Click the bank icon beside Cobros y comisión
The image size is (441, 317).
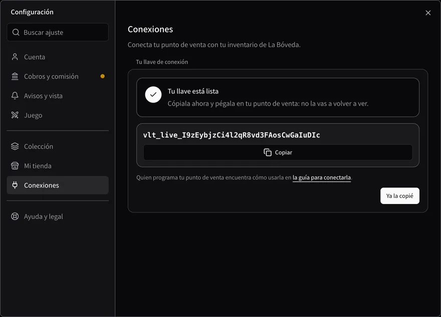click(15, 76)
